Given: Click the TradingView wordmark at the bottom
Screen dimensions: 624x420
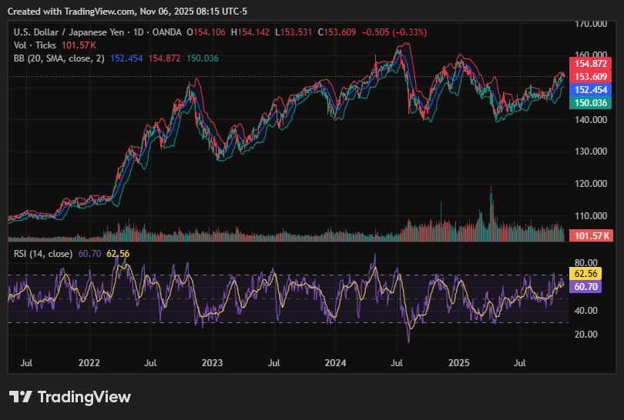Looking at the screenshot, I should click(84, 397).
